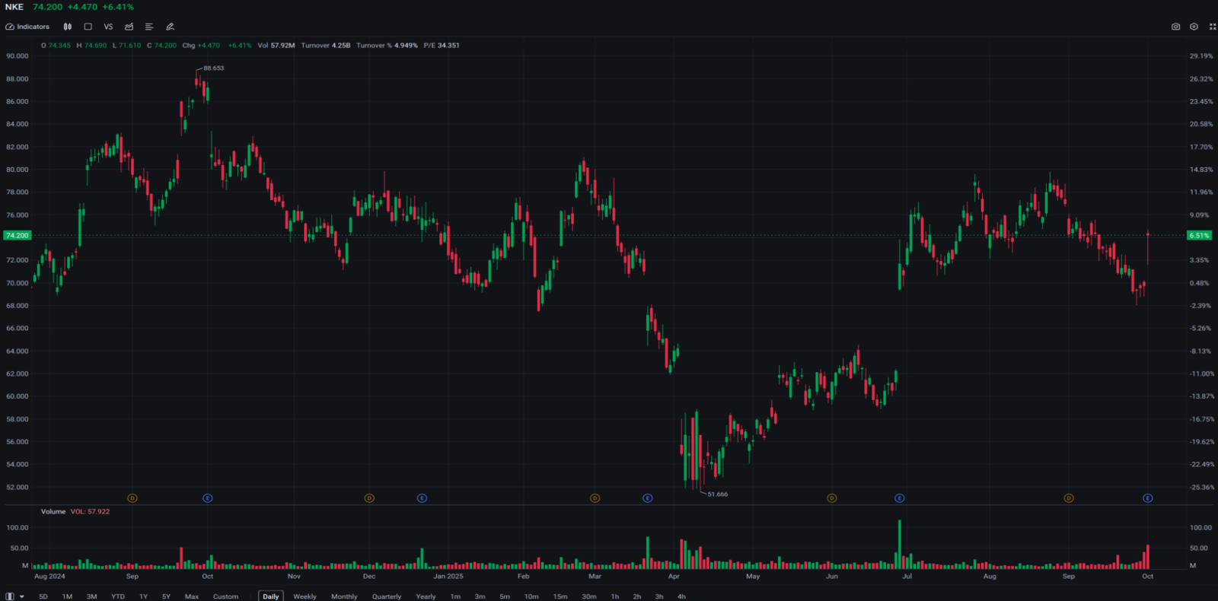Select the 5Y time range
Image resolution: width=1218 pixels, height=601 pixels.
point(167,596)
